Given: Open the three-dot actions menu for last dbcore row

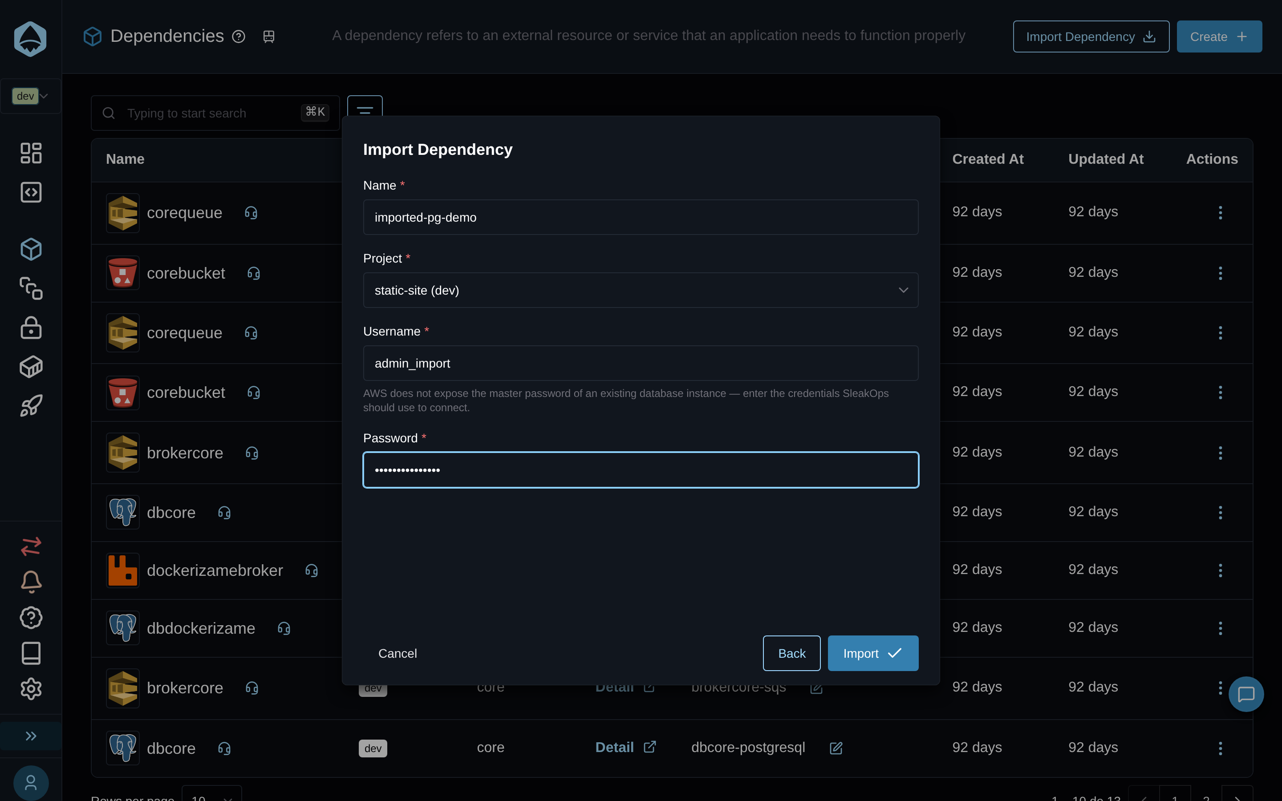Looking at the screenshot, I should (1221, 748).
